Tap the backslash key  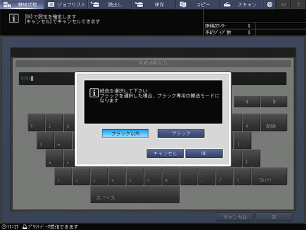243,177
